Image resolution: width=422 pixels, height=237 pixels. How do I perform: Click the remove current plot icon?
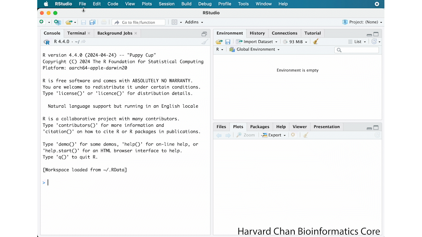(293, 135)
